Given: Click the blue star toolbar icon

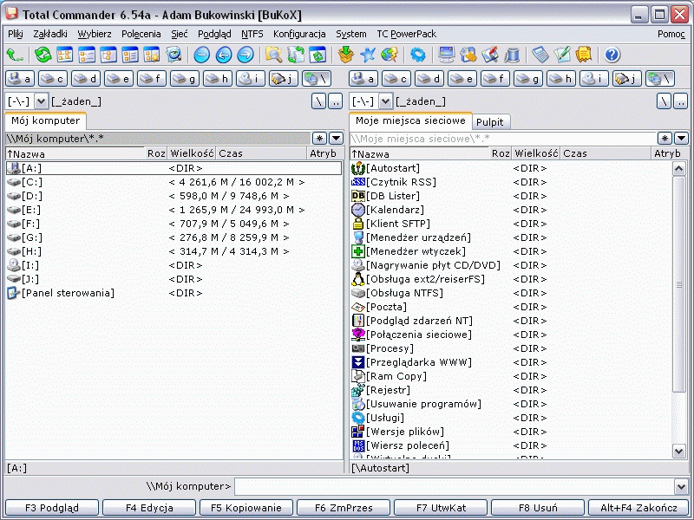Looking at the screenshot, I should [367, 55].
